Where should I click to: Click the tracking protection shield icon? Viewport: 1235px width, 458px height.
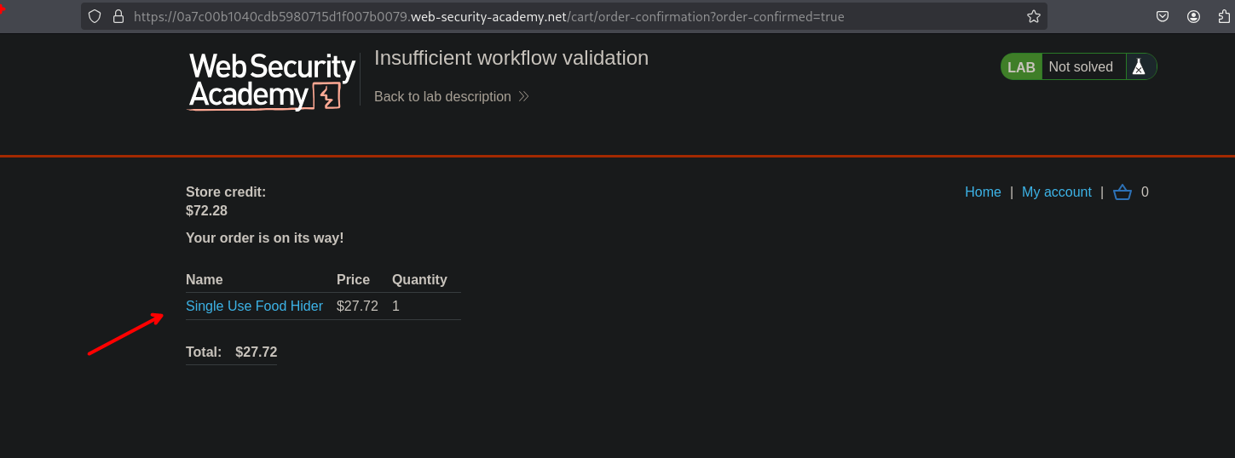click(95, 16)
